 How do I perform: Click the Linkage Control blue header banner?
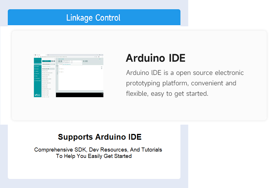coord(94,17)
